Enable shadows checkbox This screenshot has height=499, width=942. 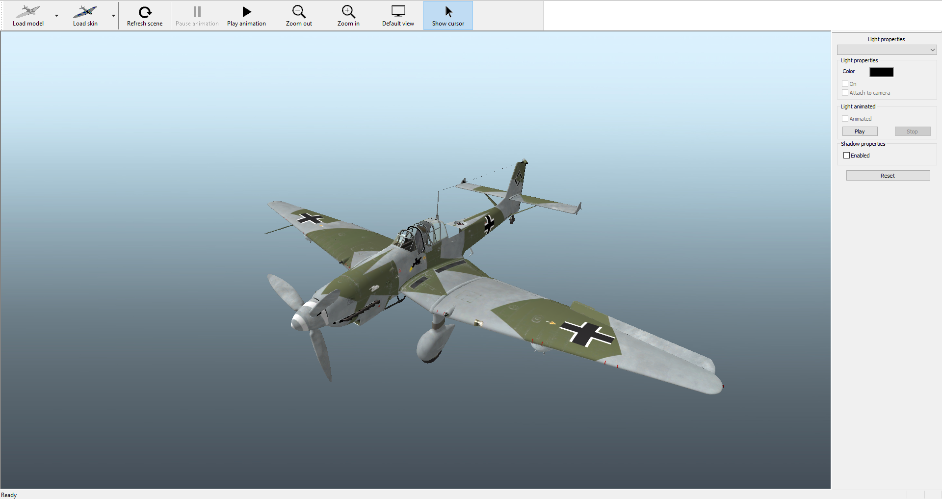pyautogui.click(x=846, y=156)
